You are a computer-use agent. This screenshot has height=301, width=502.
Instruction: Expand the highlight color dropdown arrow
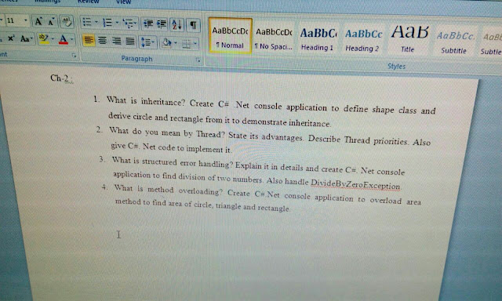click(x=53, y=39)
